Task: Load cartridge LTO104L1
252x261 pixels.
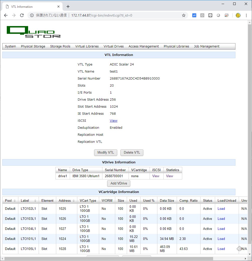Action: click(221, 229)
